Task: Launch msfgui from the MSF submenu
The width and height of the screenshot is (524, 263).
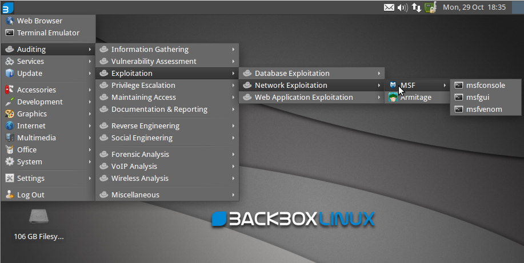Action: click(486, 98)
